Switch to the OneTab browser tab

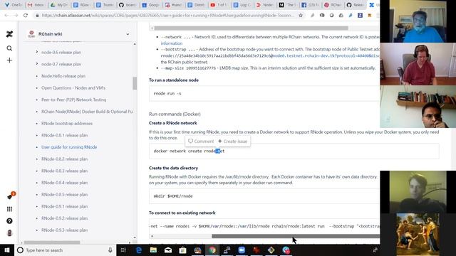(x=14, y=5)
